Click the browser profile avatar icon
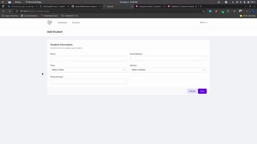Screen dimensions: 257x144 coord(241,11)
